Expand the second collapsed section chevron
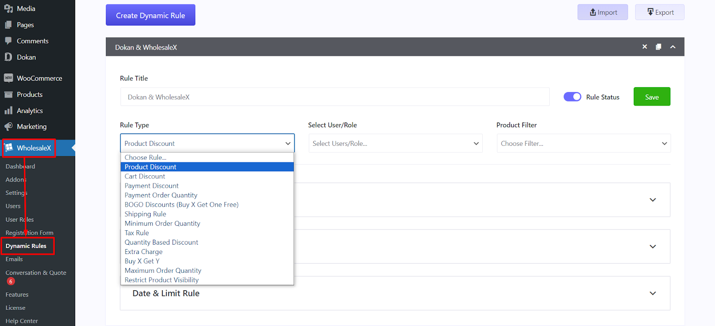This screenshot has width=715, height=326. pyautogui.click(x=652, y=246)
